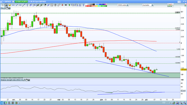Image resolution: width=187 pixels, height=105 pixels.
Task: Select the triangle drawing tool
Action: click(80, 5)
